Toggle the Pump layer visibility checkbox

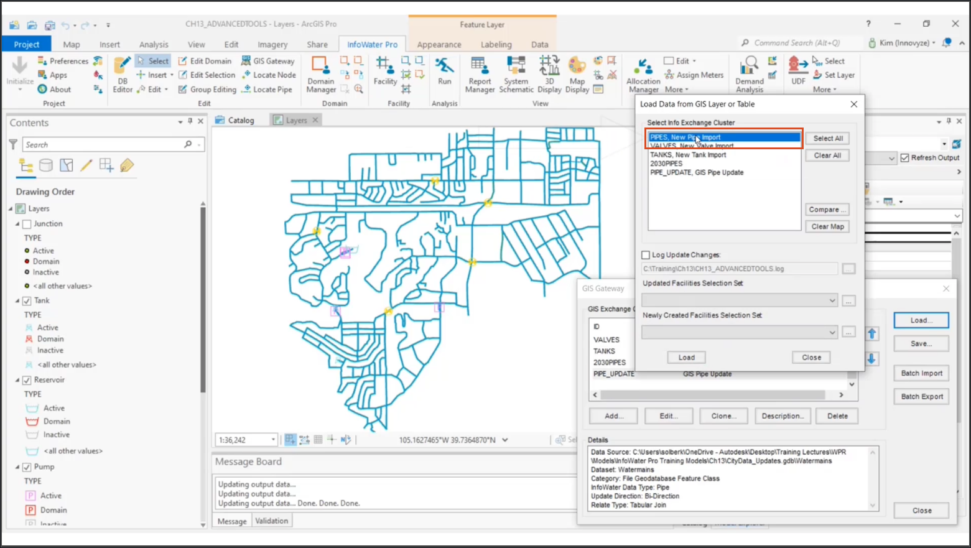click(x=27, y=467)
